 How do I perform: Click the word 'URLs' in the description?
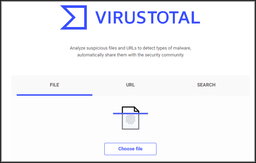132,48
